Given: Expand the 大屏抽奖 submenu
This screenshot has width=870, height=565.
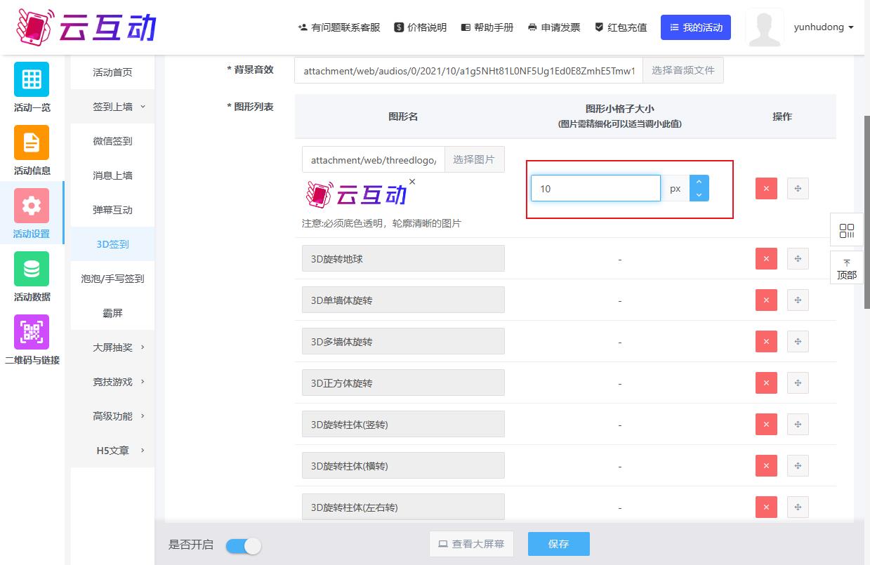Looking at the screenshot, I should [x=112, y=347].
